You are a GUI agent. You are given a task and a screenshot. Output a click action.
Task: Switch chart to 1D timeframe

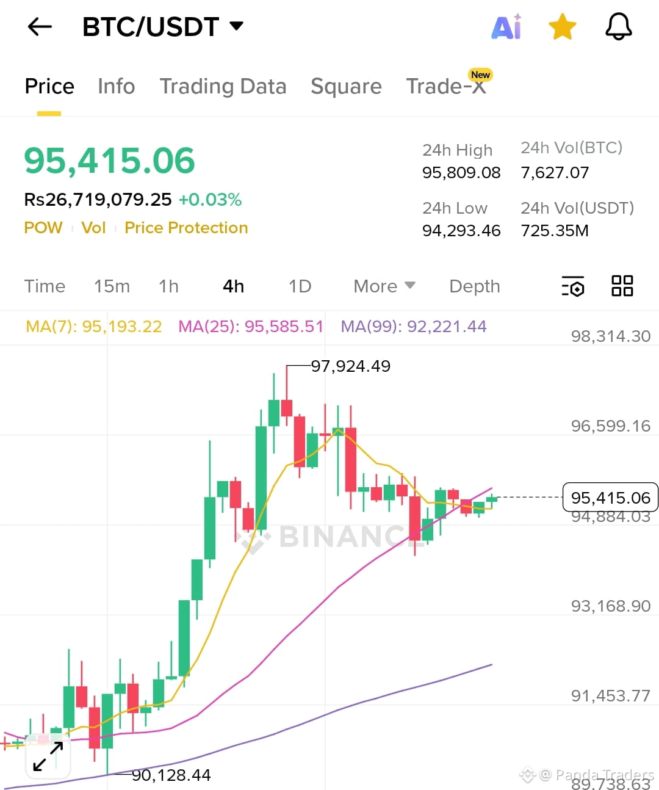pos(299,286)
